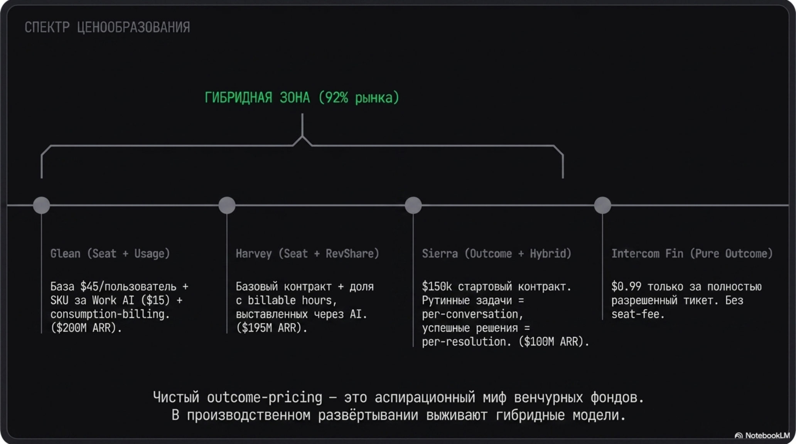The width and height of the screenshot is (796, 444).
Task: Click the 'seat-fee.' text
Action: tap(638, 314)
